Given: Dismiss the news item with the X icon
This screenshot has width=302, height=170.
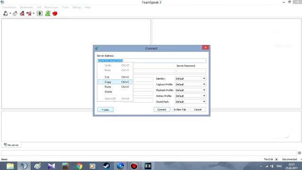Looking at the screenshot, I should coord(277,160).
